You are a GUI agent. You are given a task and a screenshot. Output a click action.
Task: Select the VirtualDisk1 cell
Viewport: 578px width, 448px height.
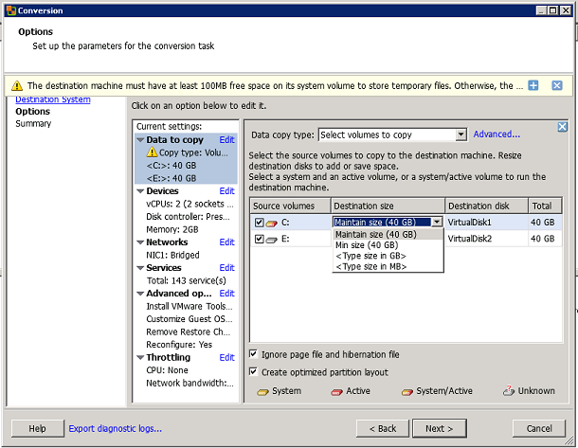487,223
